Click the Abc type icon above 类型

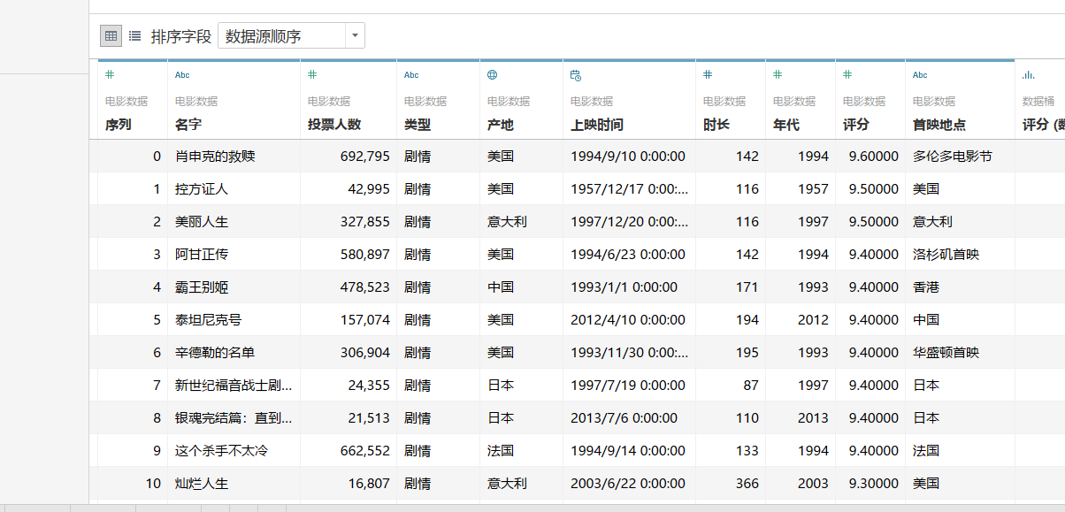pyautogui.click(x=411, y=75)
